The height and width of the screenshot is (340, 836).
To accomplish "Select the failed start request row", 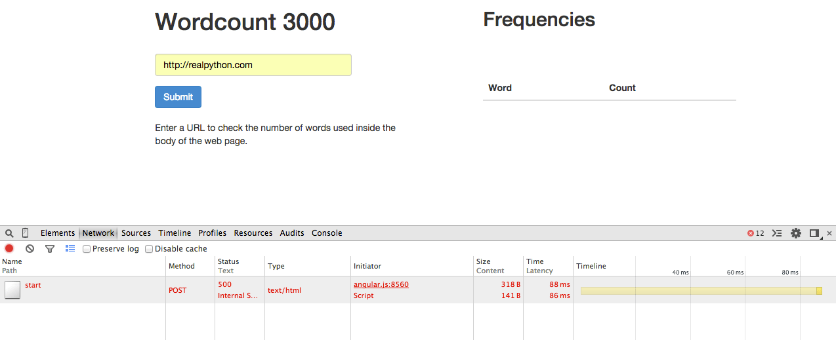I will pos(417,290).
